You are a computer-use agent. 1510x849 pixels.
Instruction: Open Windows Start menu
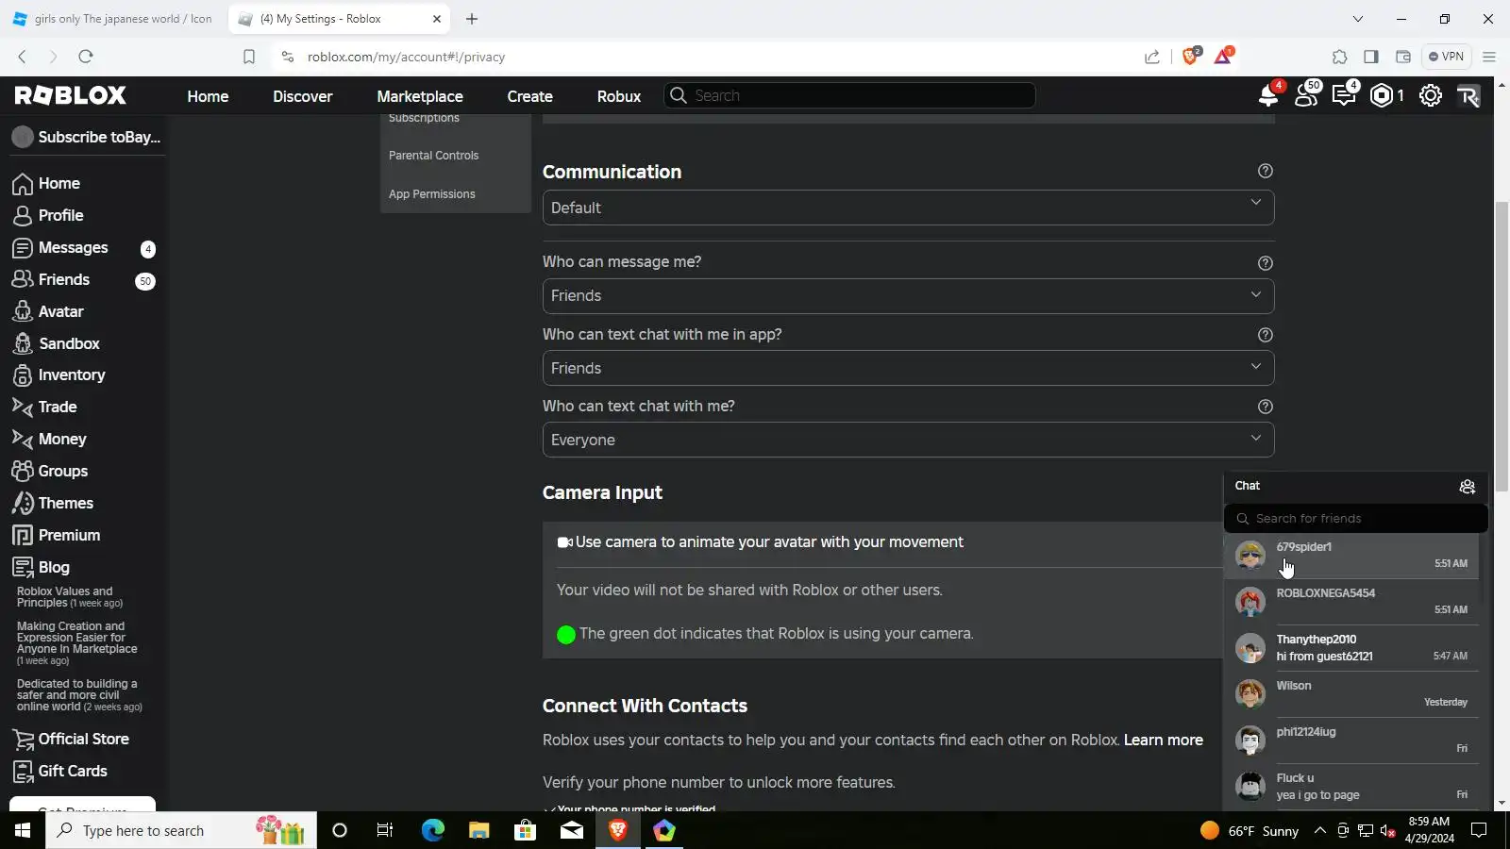click(23, 830)
